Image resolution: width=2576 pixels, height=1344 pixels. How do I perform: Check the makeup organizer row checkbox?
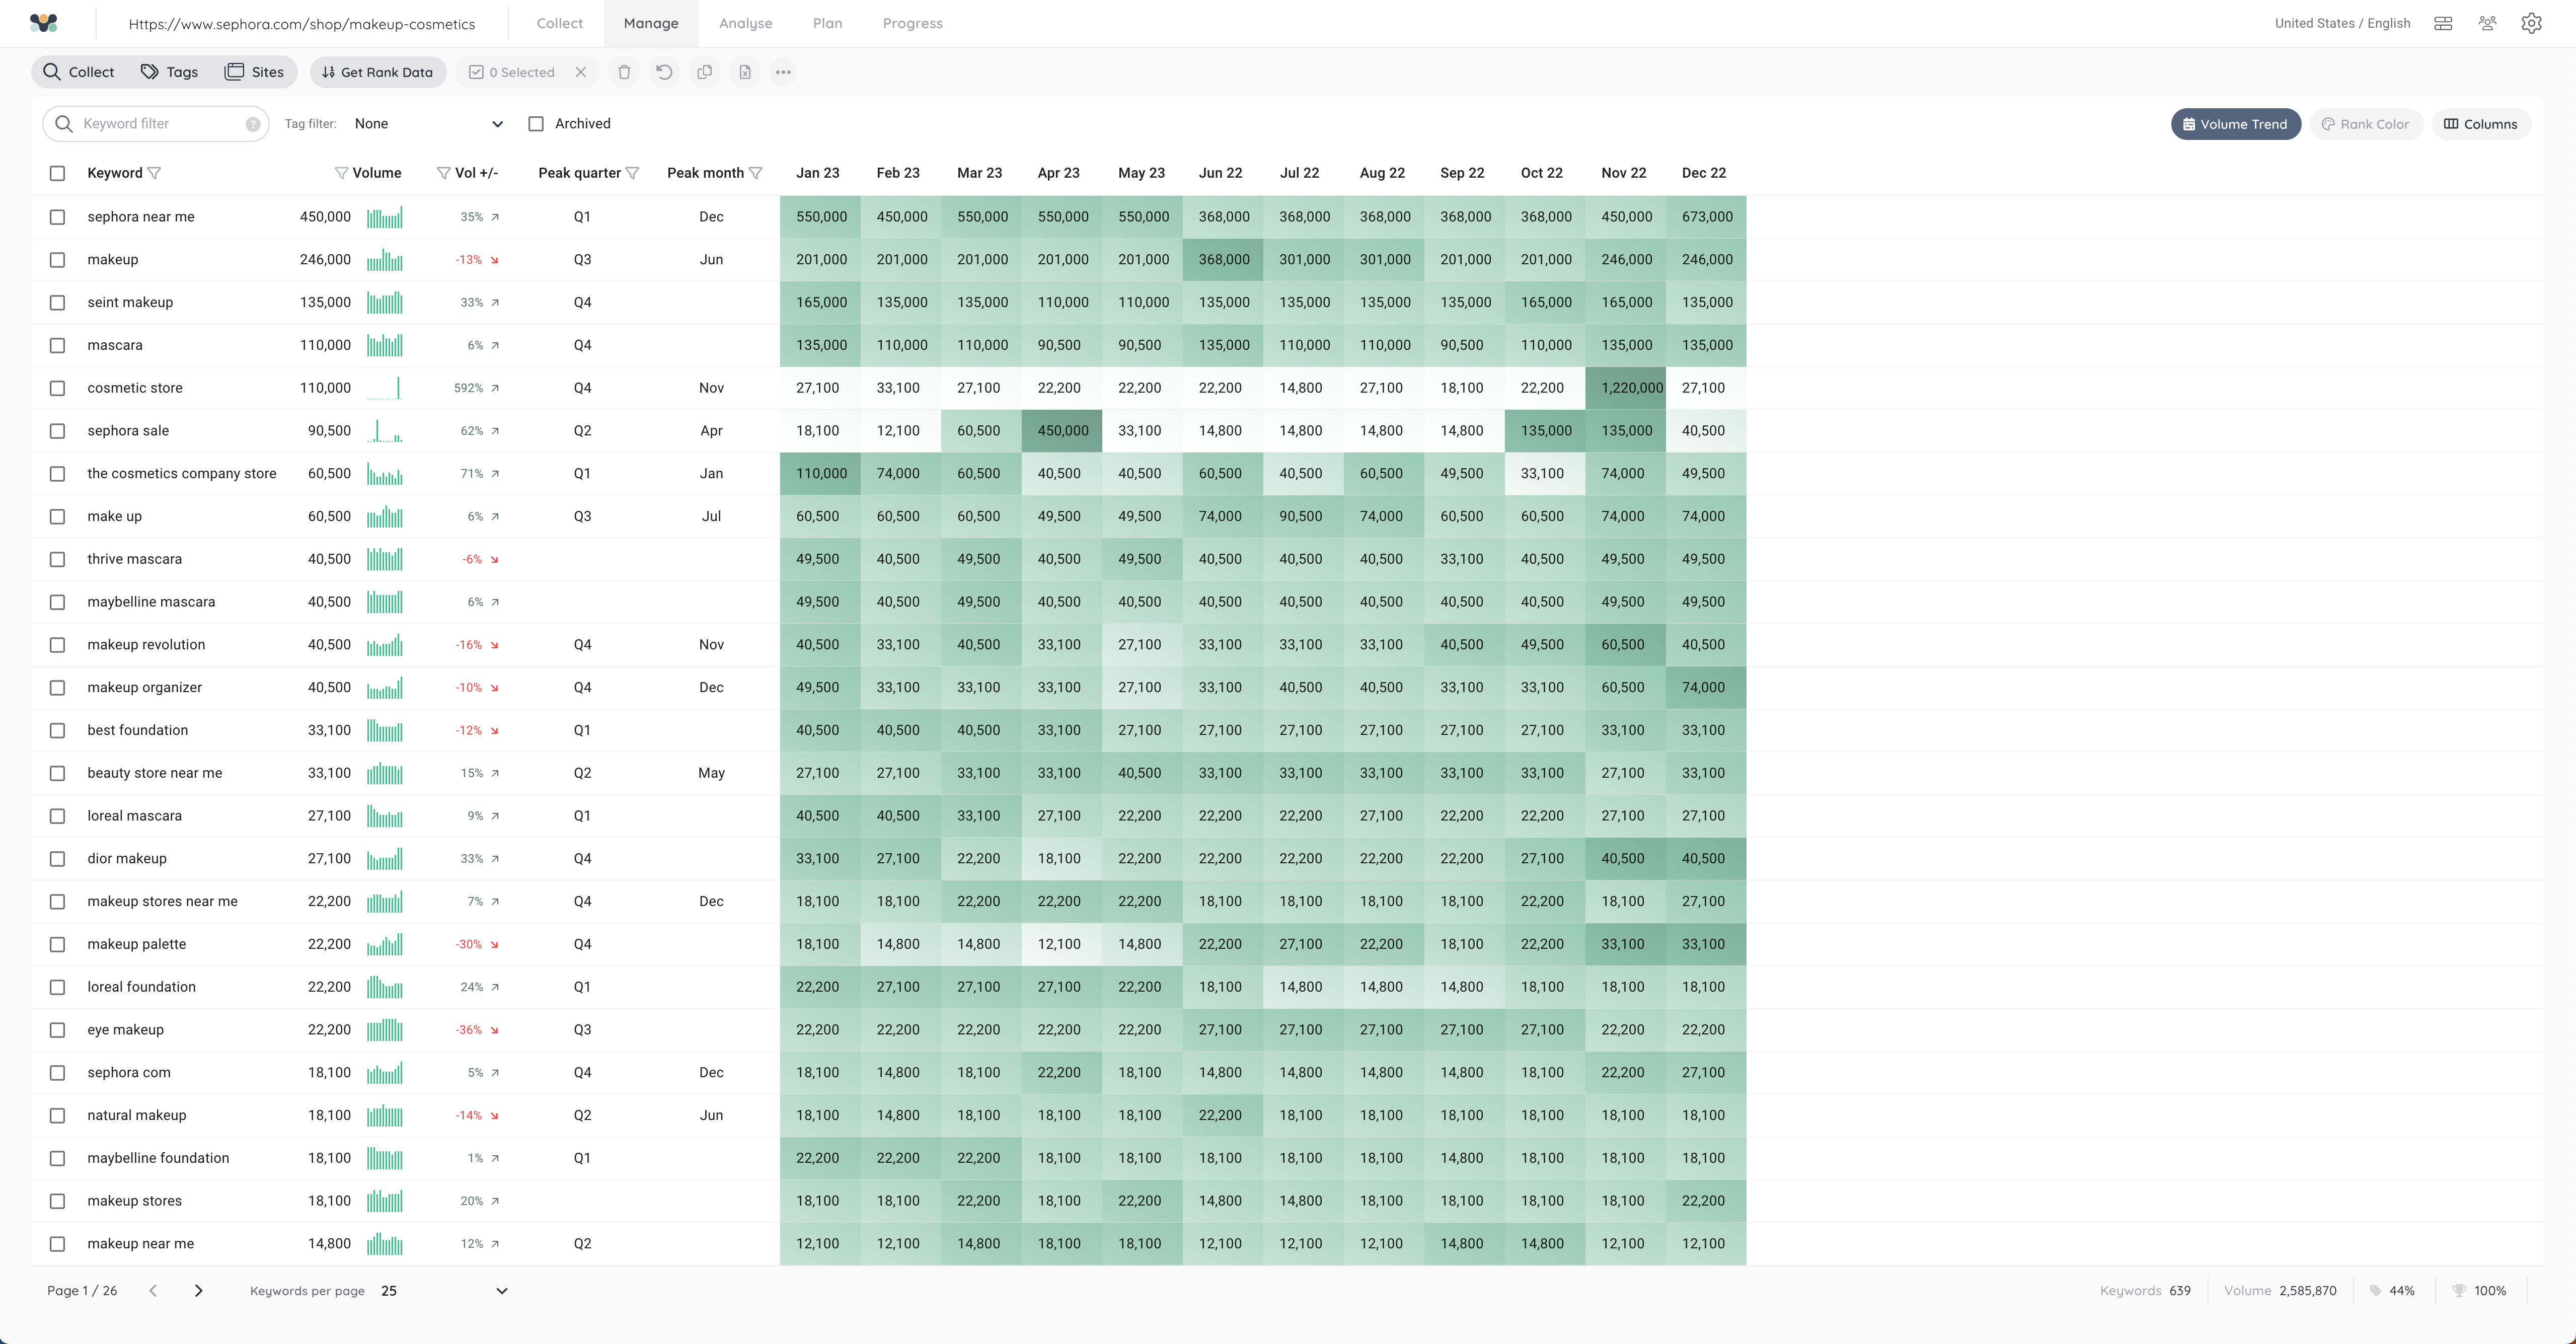(x=57, y=688)
